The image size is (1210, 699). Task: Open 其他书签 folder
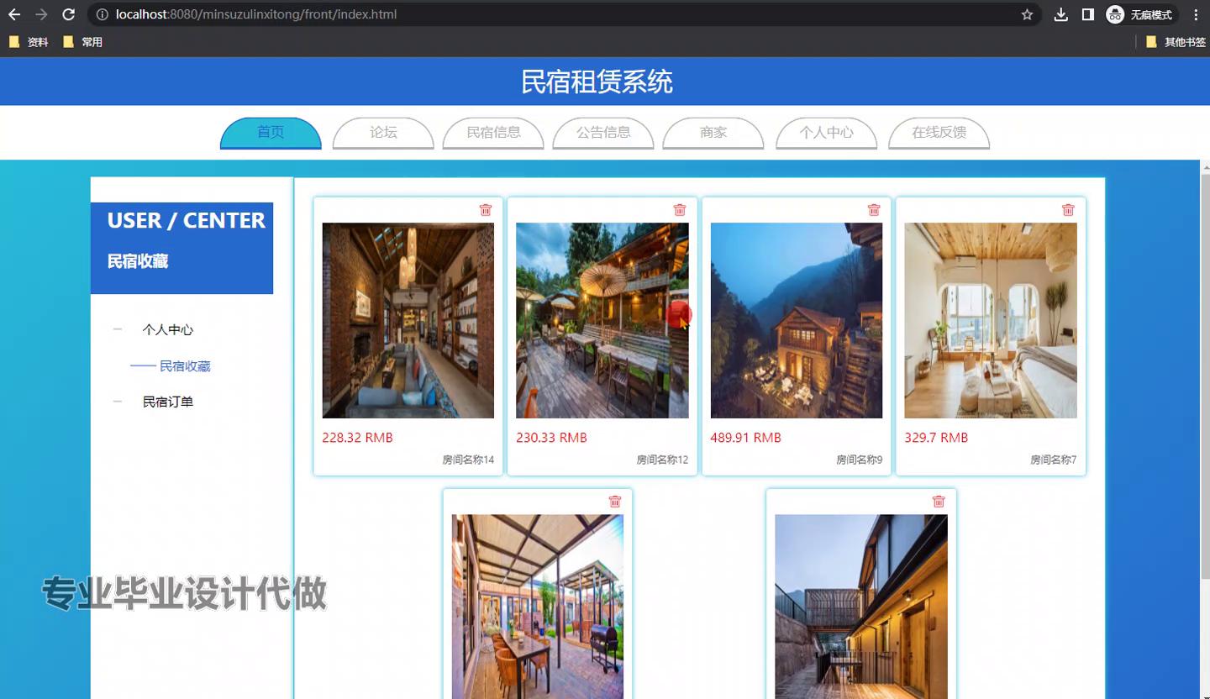(x=1176, y=42)
